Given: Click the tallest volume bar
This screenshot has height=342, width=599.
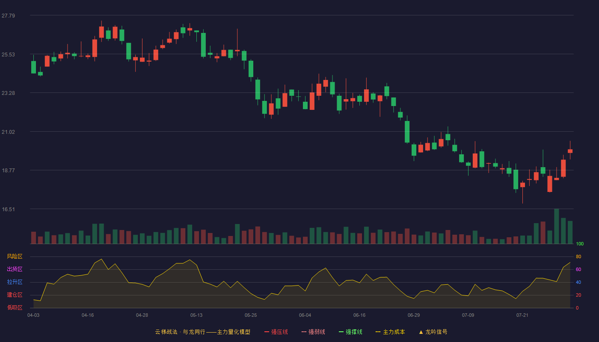Looking at the screenshot, I should click(x=557, y=226).
